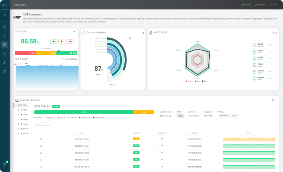Export the NIST CSF Overview table
The image size is (283, 172).
pos(273,100)
